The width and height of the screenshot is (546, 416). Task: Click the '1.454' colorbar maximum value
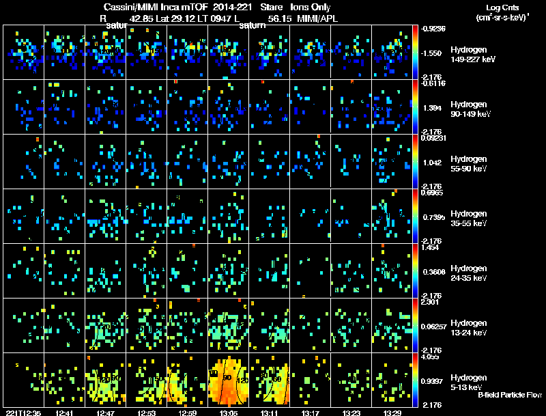pos(430,247)
